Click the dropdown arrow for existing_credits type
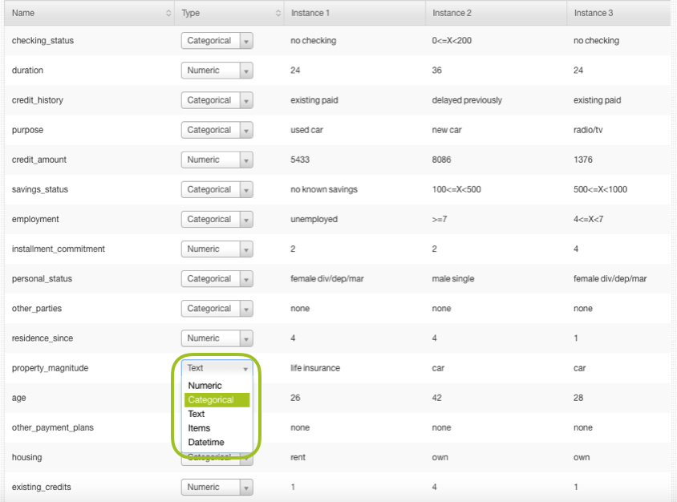Image resolution: width=677 pixels, height=502 pixels. coord(246,487)
